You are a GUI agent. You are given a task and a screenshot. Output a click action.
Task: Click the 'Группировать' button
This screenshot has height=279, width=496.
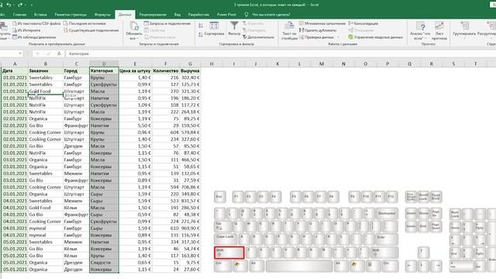point(464,31)
